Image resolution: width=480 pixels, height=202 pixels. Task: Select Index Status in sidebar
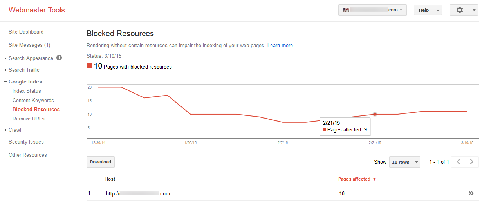pyautogui.click(x=27, y=91)
